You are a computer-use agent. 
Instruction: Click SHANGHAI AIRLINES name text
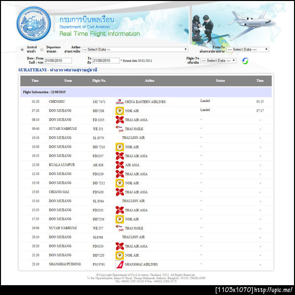(141, 265)
